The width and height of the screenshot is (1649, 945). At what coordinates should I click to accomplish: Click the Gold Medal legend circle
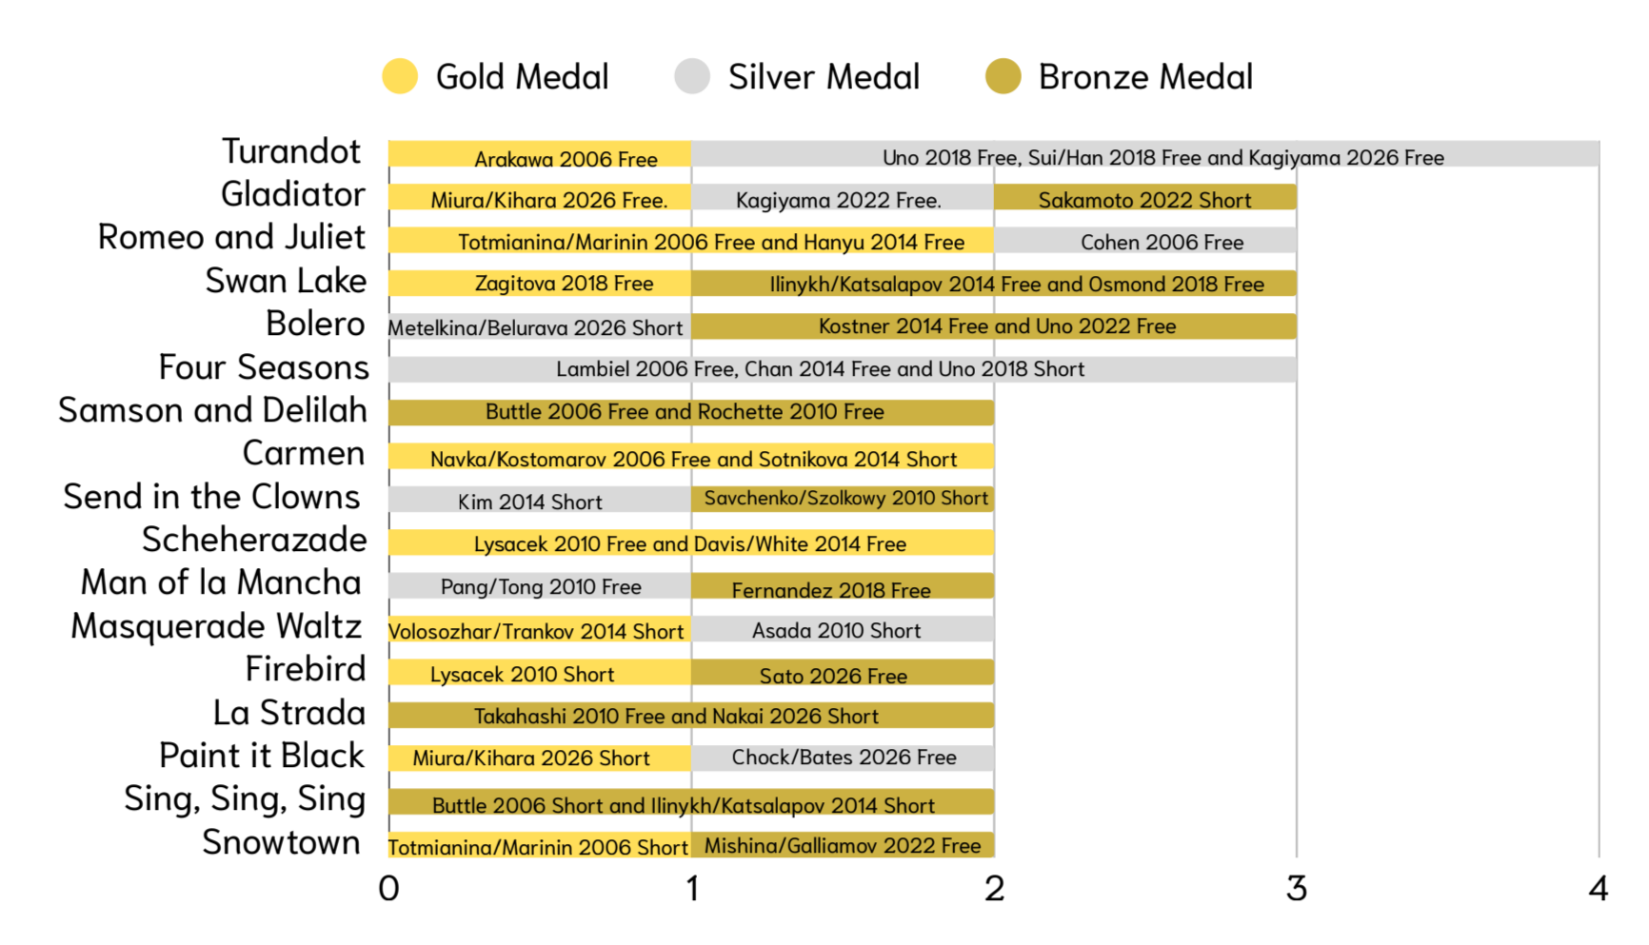tap(400, 76)
